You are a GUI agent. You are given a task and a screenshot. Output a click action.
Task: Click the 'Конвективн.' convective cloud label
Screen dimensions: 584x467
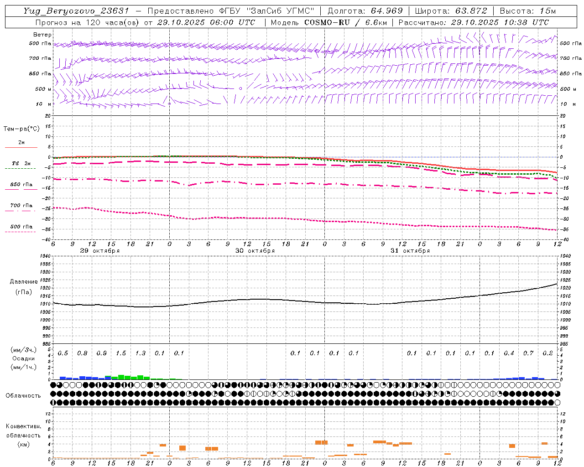point(23,426)
